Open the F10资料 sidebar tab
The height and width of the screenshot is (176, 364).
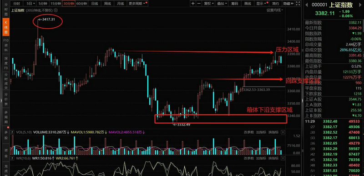click(6, 45)
